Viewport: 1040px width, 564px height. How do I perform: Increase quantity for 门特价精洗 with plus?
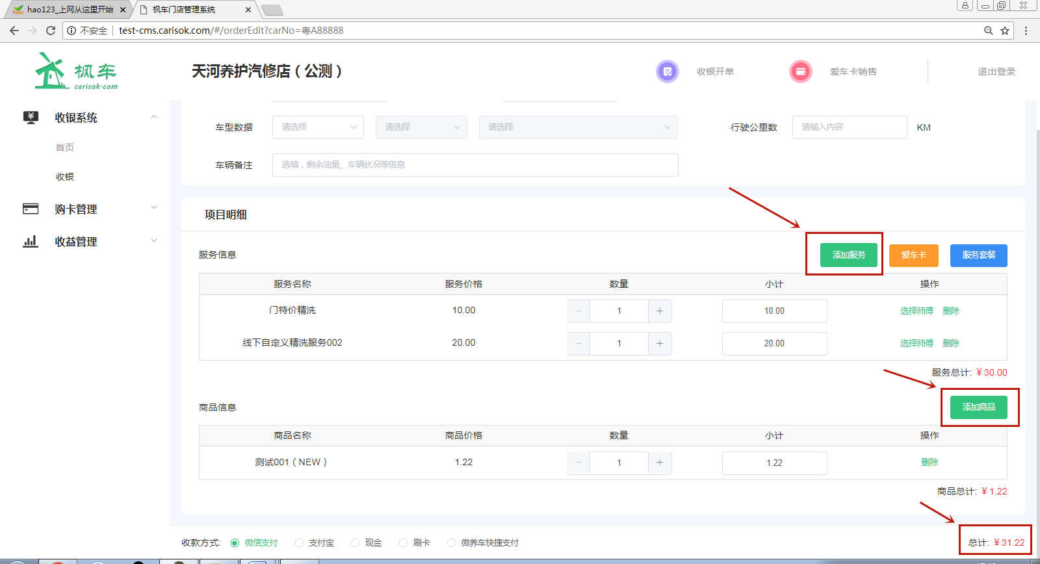pos(660,311)
